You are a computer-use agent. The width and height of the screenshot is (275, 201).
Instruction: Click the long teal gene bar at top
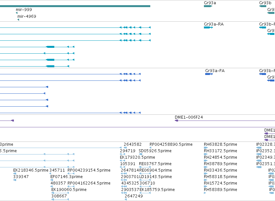[75, 6]
